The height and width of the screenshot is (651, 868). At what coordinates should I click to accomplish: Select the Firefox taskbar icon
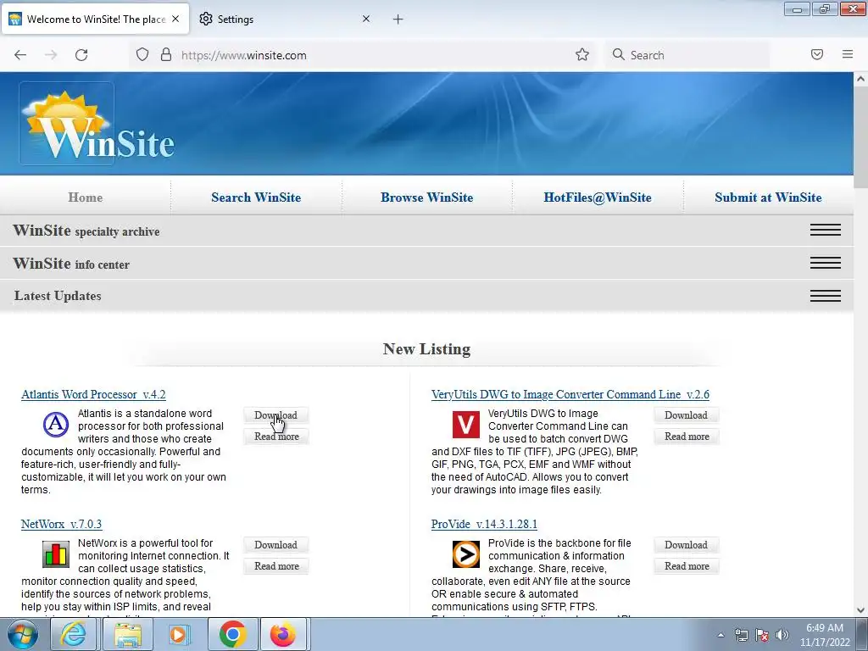283,634
